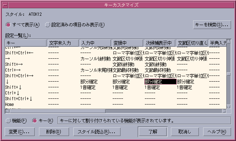Click キー column header
Screen dimensions: 236x141
[x=26, y=43]
